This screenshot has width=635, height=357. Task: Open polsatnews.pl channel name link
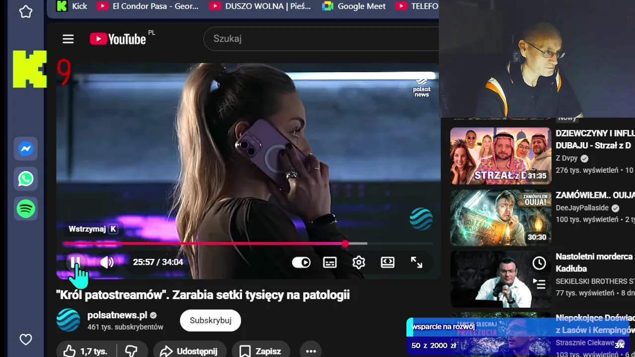(x=117, y=315)
